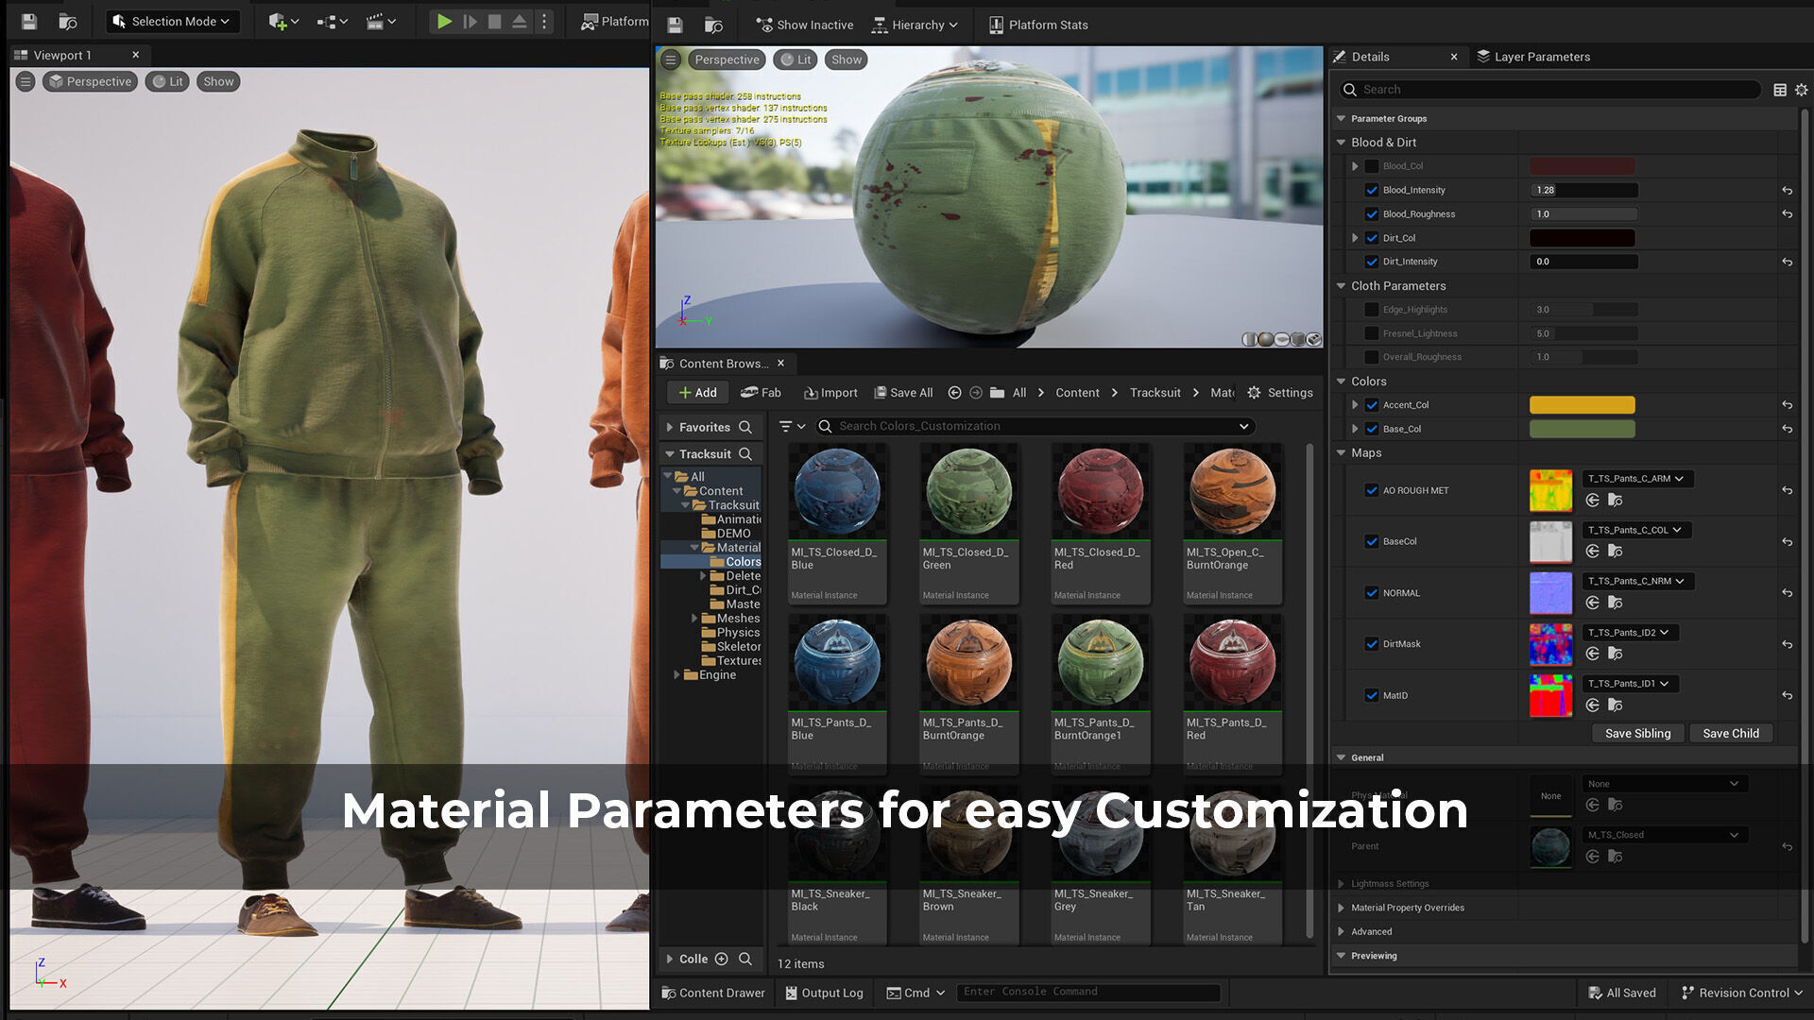Reset Blood_Intensity to default arrow
The image size is (1814, 1020).
[x=1788, y=191]
